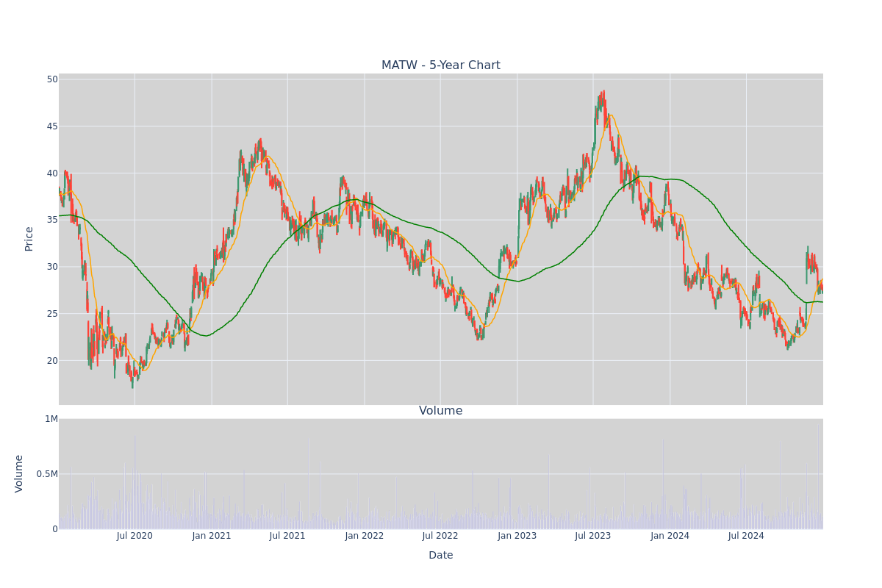The width and height of the screenshot is (882, 588).
Task: Click the price tick label 45
Action: (x=52, y=126)
